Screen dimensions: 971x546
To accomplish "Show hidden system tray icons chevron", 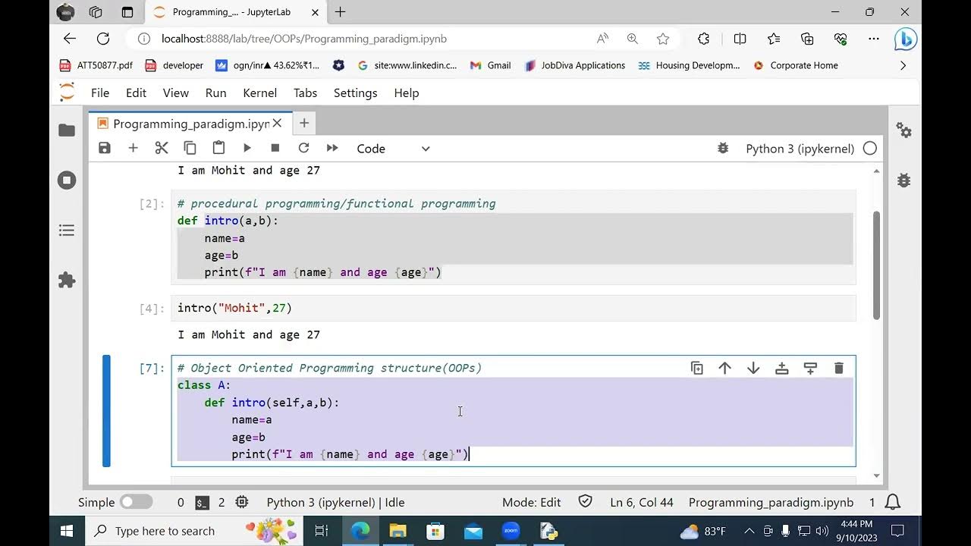I will (749, 531).
